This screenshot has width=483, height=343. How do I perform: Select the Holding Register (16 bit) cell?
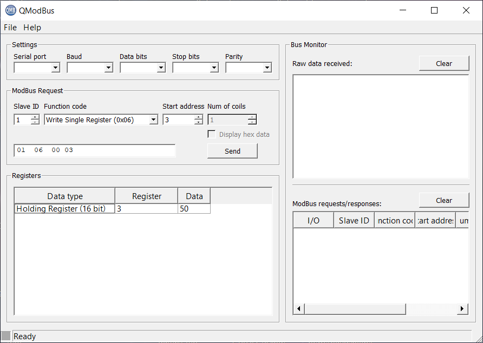pos(64,208)
